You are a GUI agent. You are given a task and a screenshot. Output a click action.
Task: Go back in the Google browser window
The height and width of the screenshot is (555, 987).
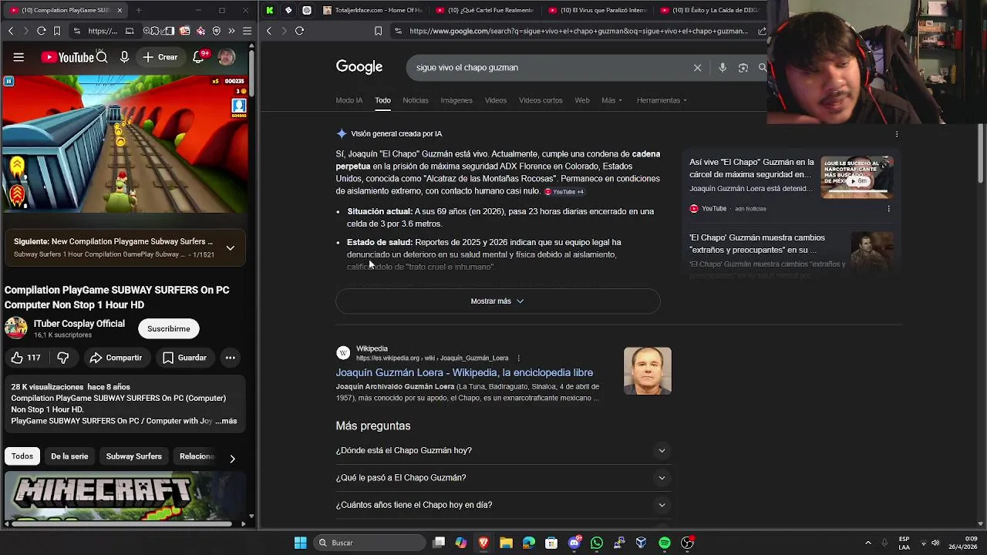268,31
